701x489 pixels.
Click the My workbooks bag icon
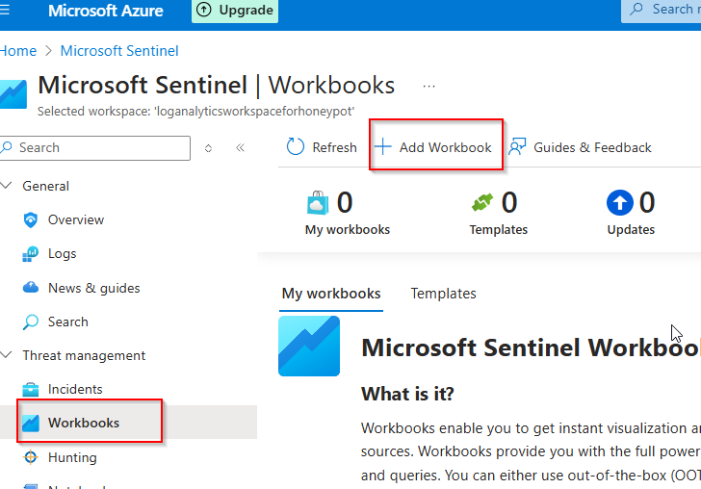tap(318, 202)
